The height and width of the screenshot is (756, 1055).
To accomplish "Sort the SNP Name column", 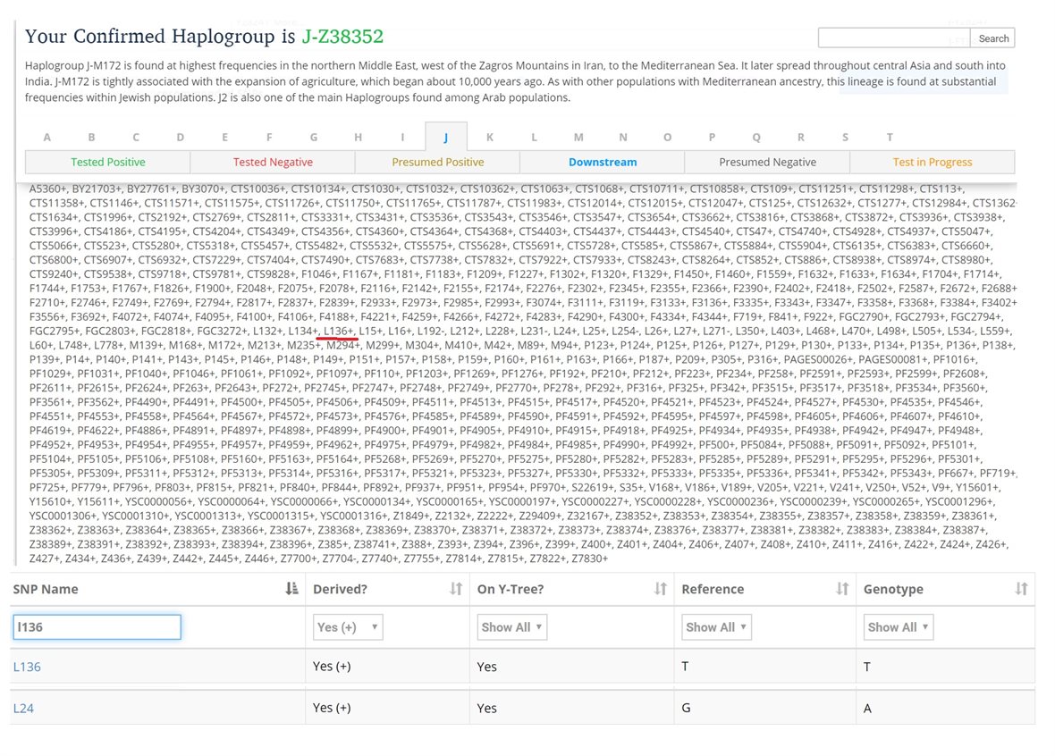I will point(291,587).
